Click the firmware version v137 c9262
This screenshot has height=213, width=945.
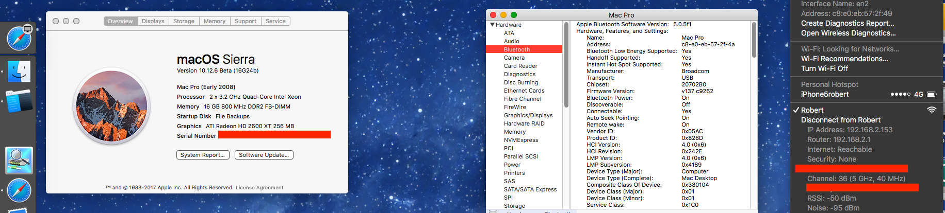click(x=697, y=91)
